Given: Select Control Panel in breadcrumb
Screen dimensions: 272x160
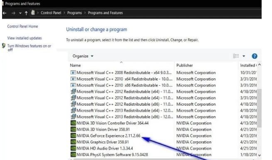Looking at the screenshot, I should (51, 13).
